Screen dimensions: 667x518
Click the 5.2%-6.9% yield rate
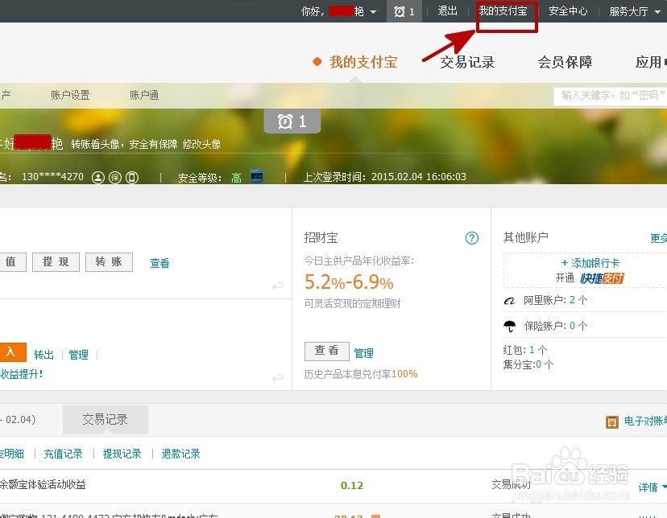pos(349,282)
